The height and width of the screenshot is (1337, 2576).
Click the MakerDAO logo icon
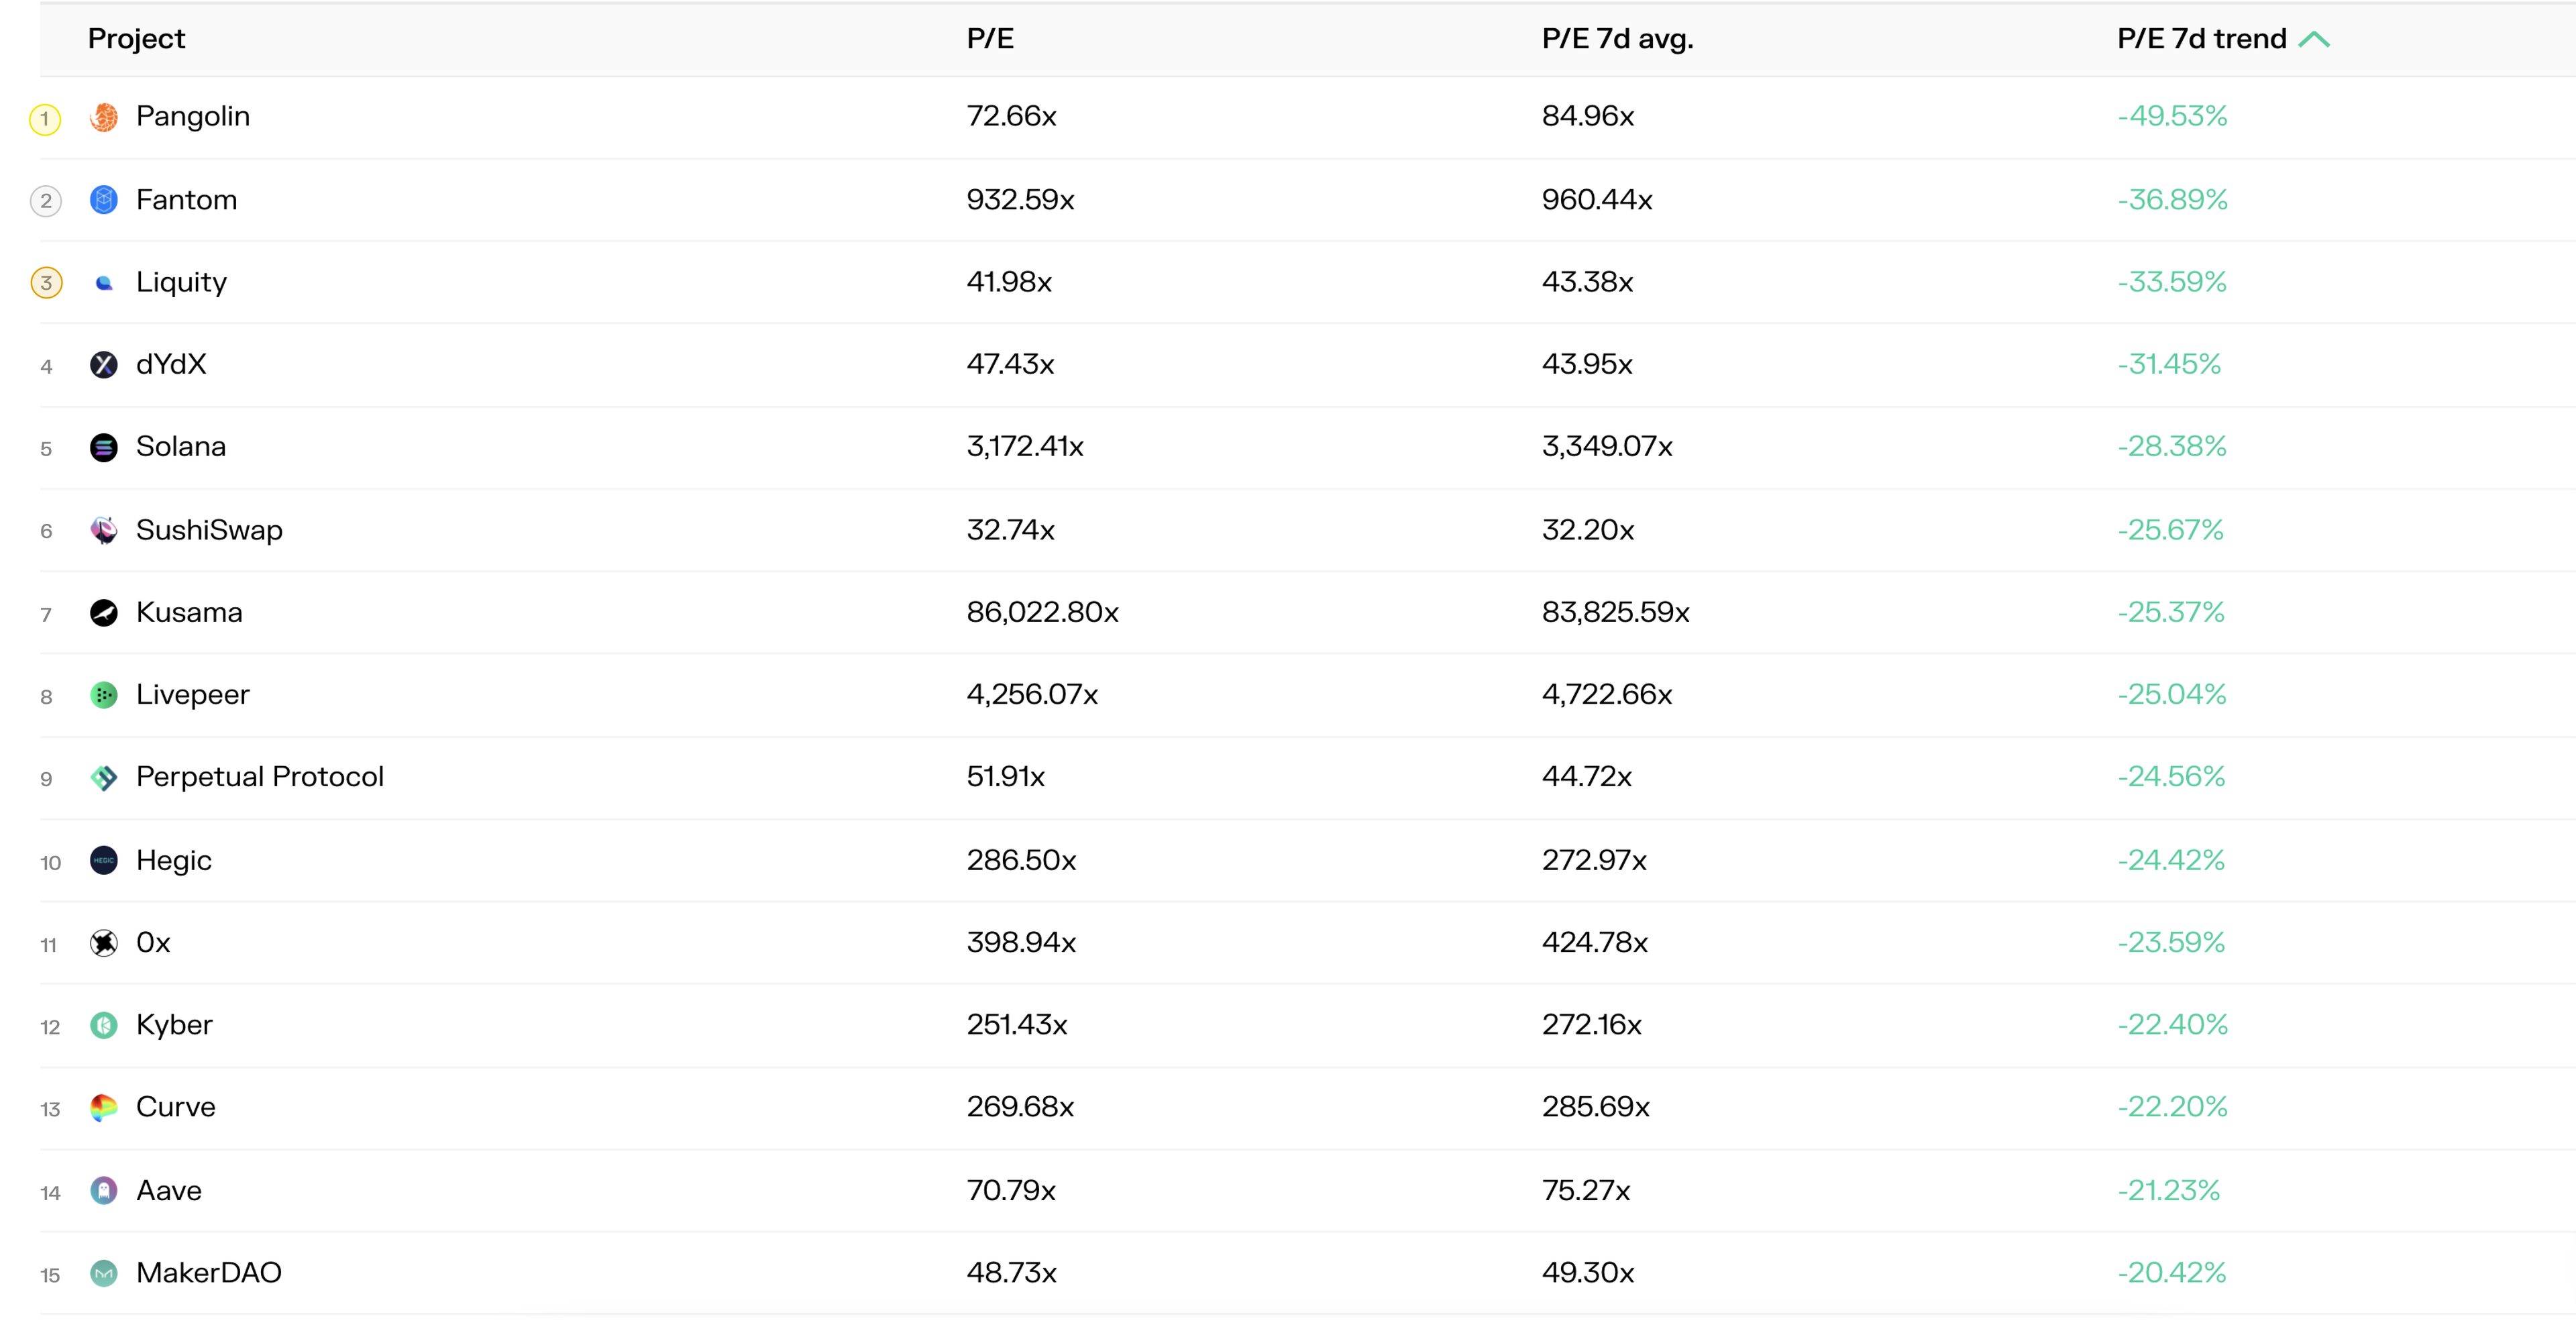[x=104, y=1273]
